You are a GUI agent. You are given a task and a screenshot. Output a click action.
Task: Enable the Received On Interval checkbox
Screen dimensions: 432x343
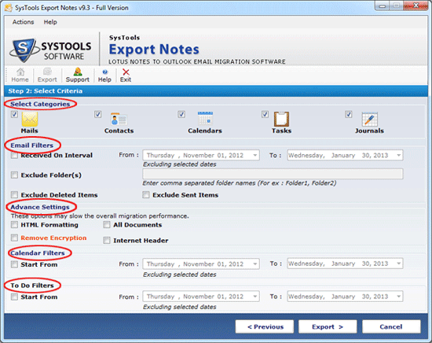(x=14, y=155)
